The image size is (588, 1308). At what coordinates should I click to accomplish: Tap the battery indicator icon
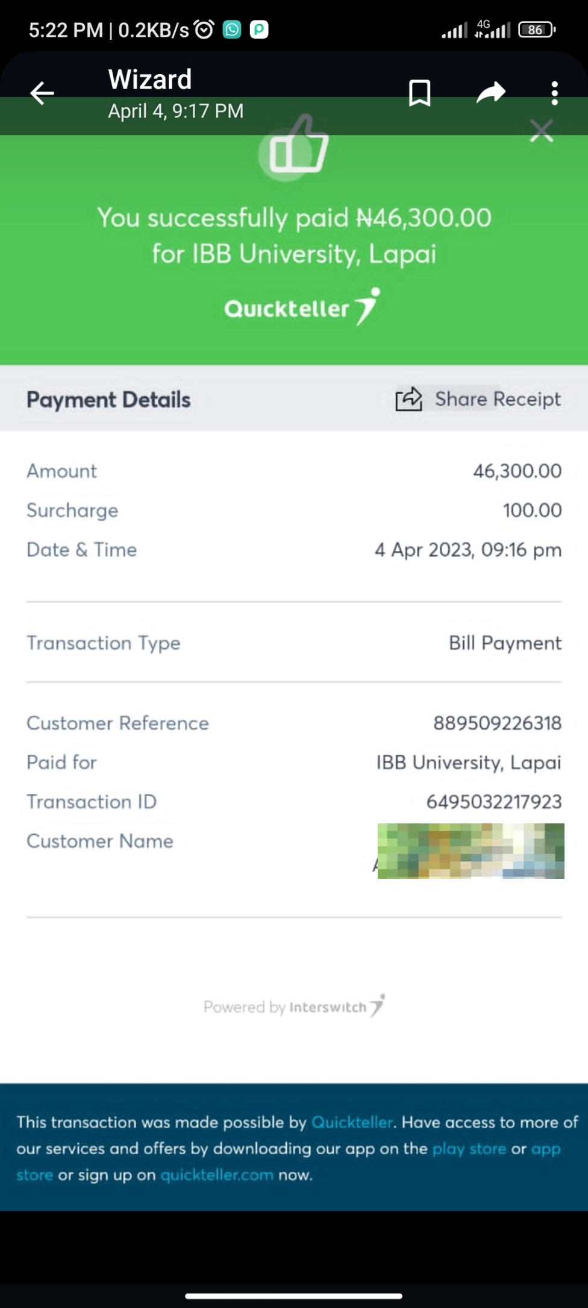(536, 30)
